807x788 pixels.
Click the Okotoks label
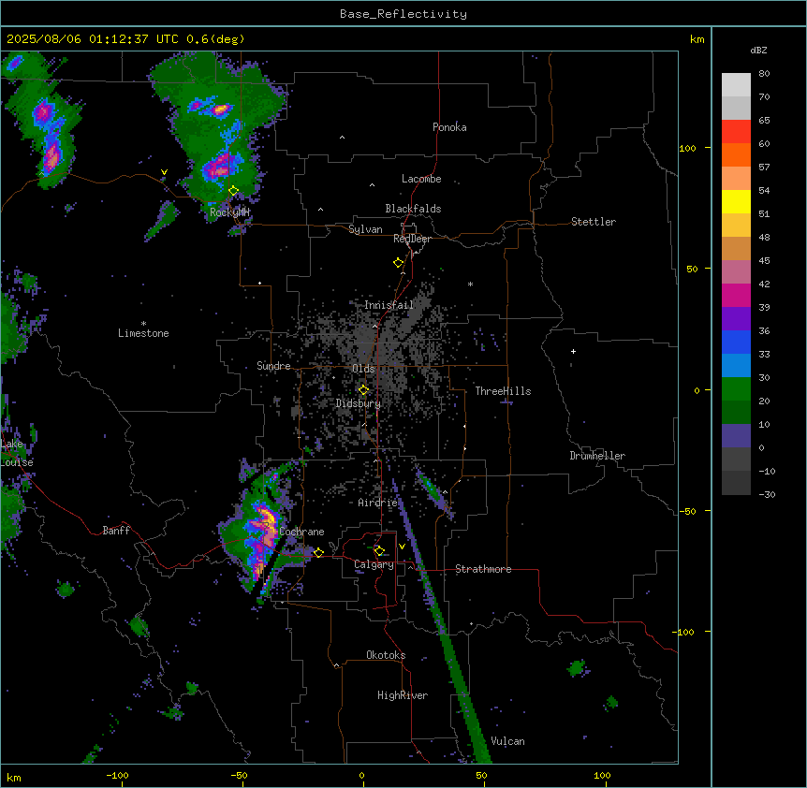[386, 655]
